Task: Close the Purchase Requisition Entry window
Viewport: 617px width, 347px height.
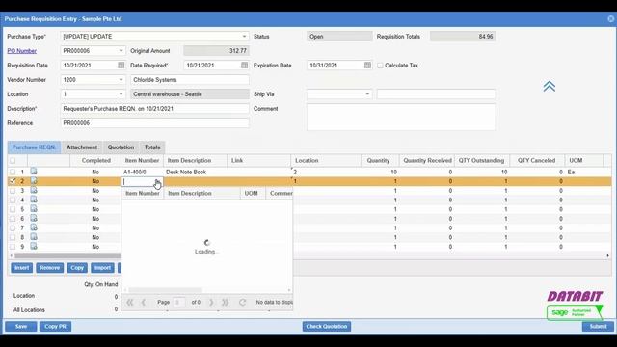Action: point(610,19)
